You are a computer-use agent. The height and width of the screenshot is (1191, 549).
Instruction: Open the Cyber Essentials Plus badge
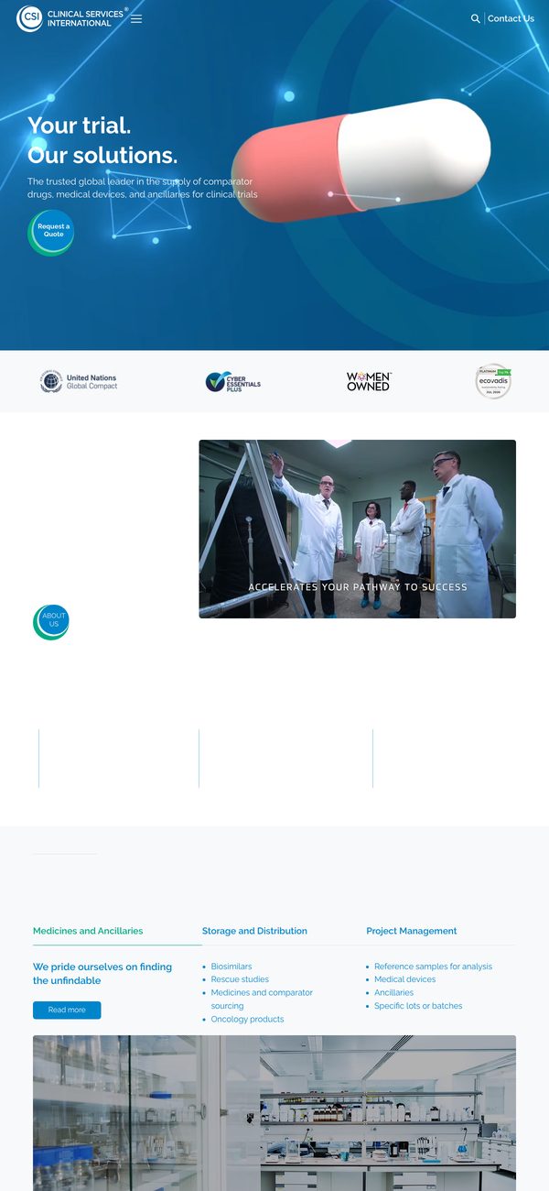[233, 382]
